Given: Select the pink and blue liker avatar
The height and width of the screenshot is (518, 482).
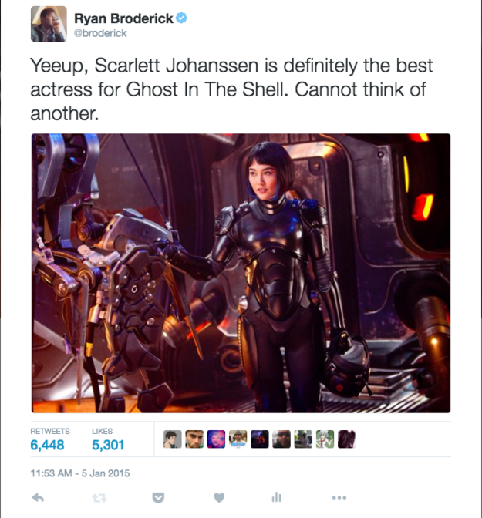Looking at the screenshot, I should point(216,439).
